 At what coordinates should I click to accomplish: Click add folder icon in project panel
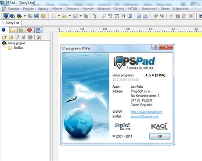[x=4, y=37]
